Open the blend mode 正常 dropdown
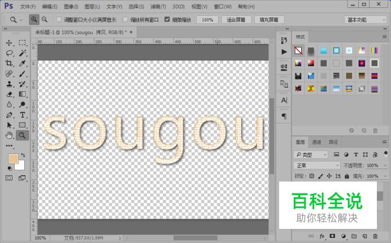 click(x=316, y=165)
